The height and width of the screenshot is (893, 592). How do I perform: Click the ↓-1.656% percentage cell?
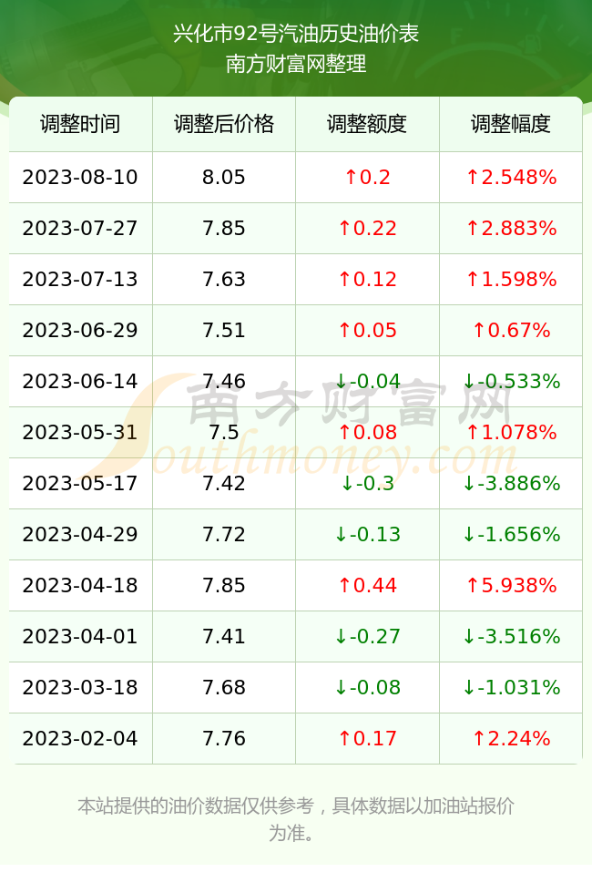[511, 534]
